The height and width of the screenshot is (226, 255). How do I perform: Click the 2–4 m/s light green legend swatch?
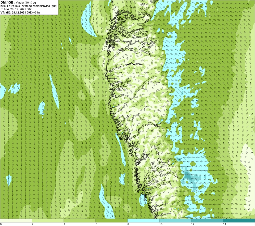tap(48, 220)
